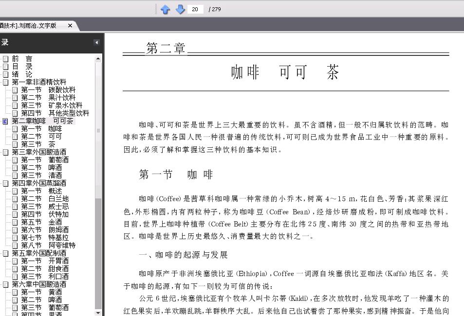Jump to bookmark 第二节 啤酒 under chapter three
464x316 pixels.
point(41,168)
